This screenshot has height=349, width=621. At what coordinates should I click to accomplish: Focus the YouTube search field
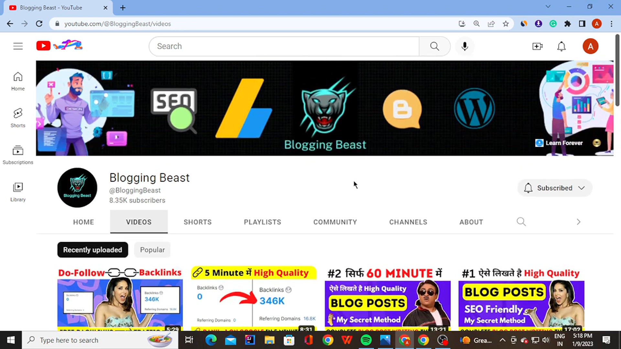click(x=284, y=46)
